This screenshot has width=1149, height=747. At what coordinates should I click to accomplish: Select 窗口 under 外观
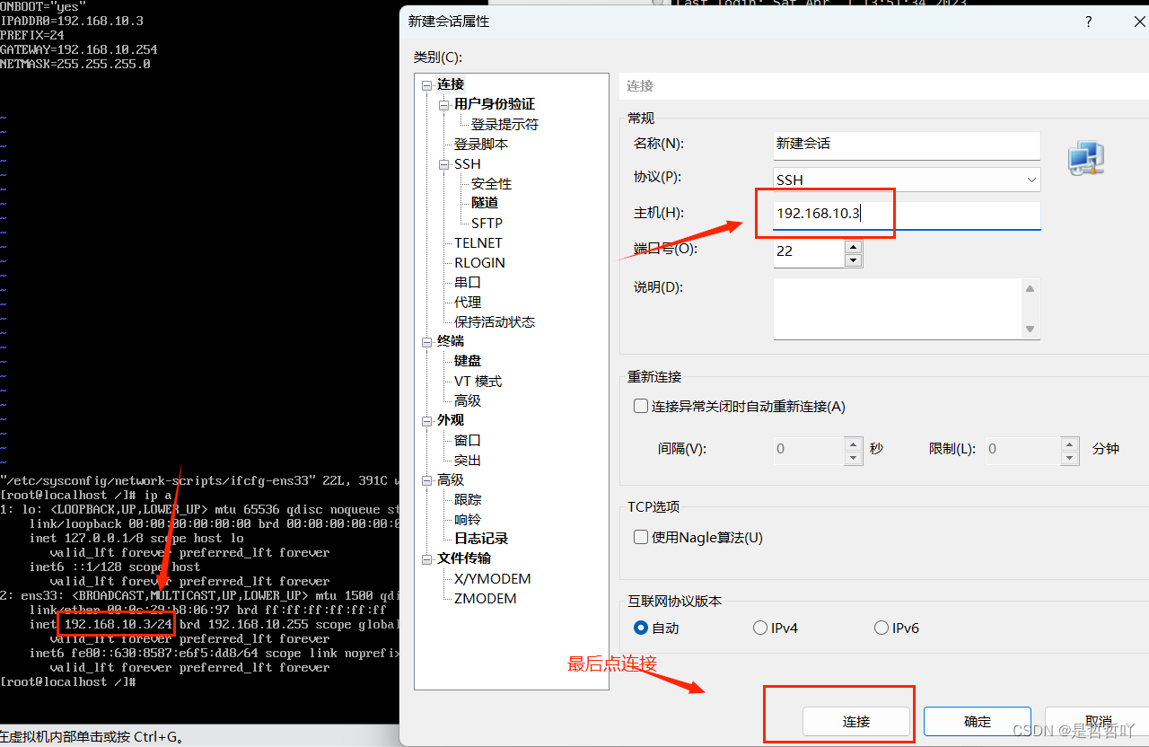(x=468, y=440)
